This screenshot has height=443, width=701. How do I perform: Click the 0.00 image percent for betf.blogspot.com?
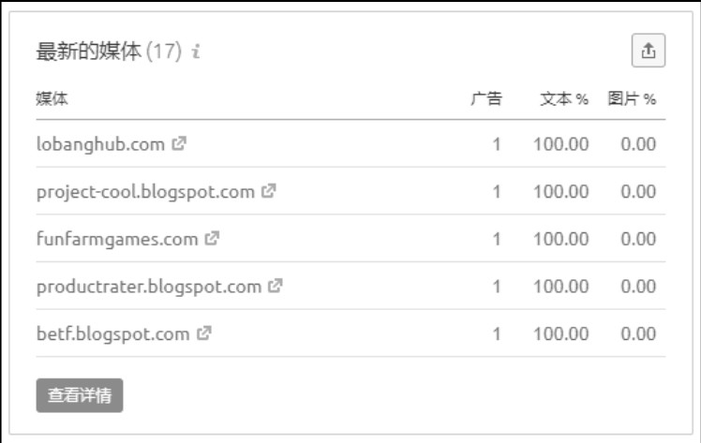click(x=638, y=333)
